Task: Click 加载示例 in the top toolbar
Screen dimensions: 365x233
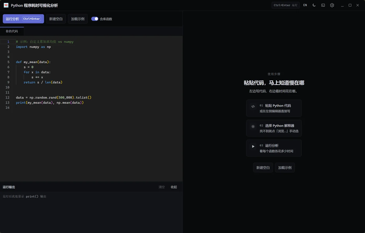Action: point(78,19)
